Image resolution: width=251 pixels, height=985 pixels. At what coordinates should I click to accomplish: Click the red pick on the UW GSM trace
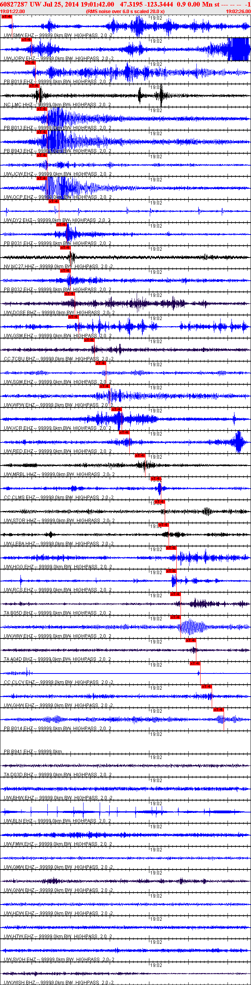click(73, 317)
